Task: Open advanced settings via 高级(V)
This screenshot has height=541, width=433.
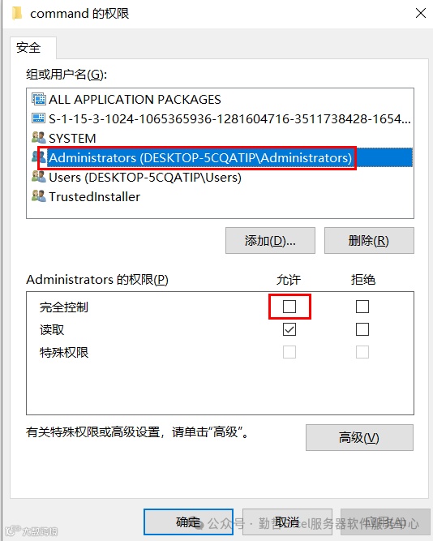Action: tap(359, 437)
